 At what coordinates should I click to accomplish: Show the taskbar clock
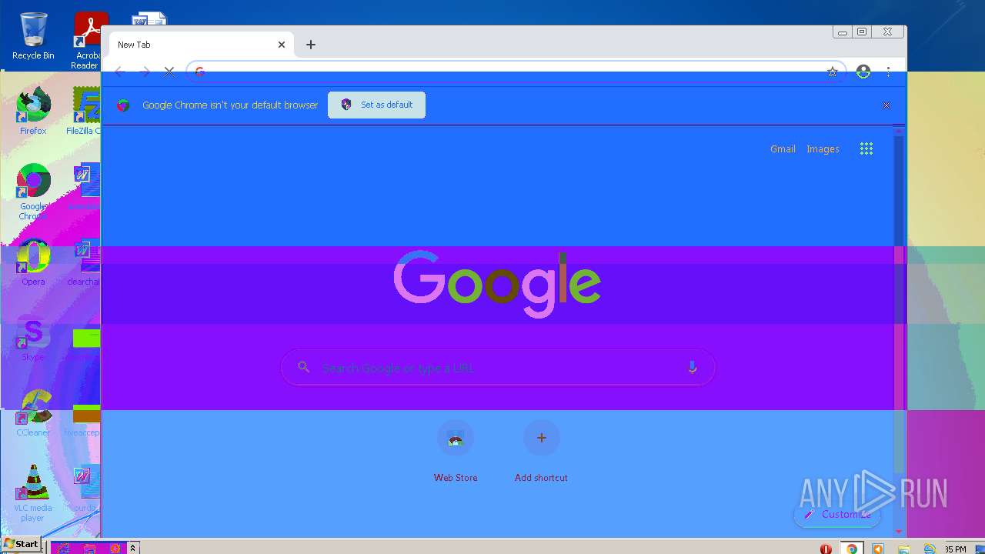[x=956, y=549]
